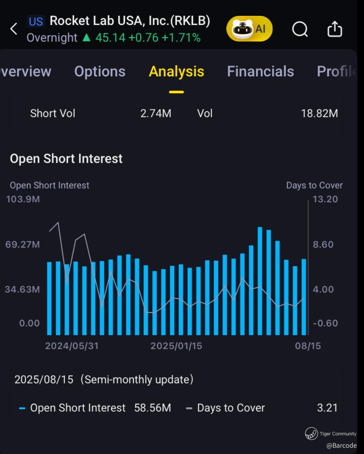Image resolution: width=364 pixels, height=454 pixels.
Task: Select the Analysis tab
Action: pyautogui.click(x=176, y=72)
